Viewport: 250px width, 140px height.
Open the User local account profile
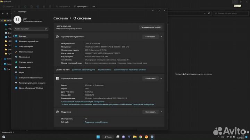tap(28, 20)
